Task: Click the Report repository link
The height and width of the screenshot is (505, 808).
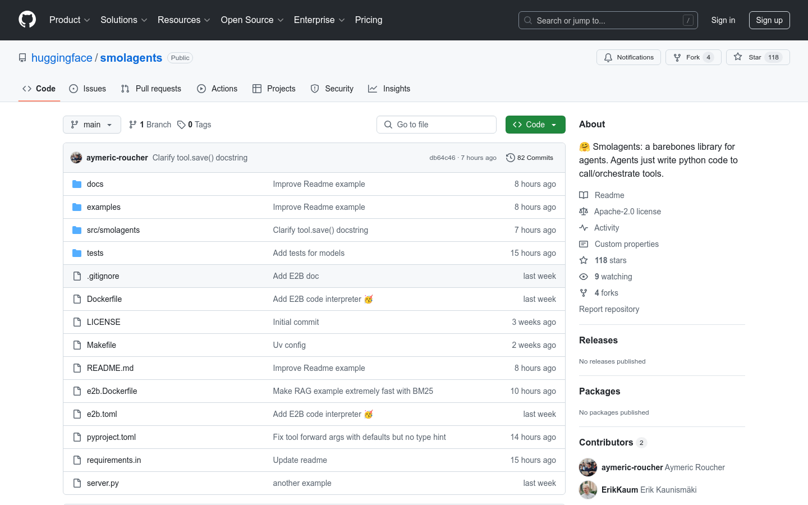Action: coord(609,309)
